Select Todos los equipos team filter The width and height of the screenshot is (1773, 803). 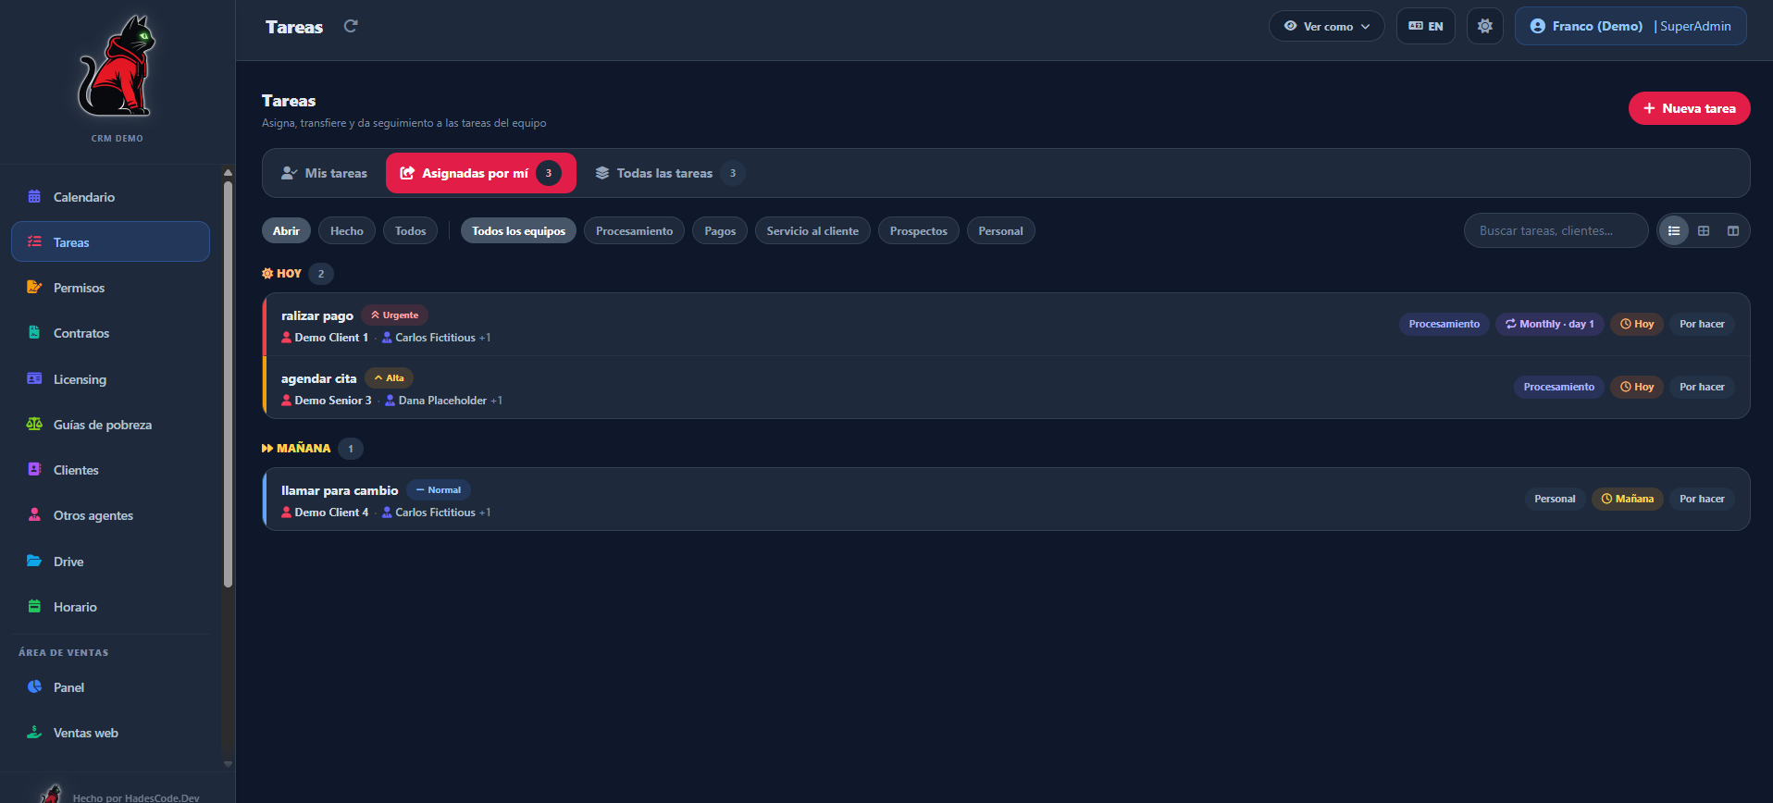tap(518, 231)
